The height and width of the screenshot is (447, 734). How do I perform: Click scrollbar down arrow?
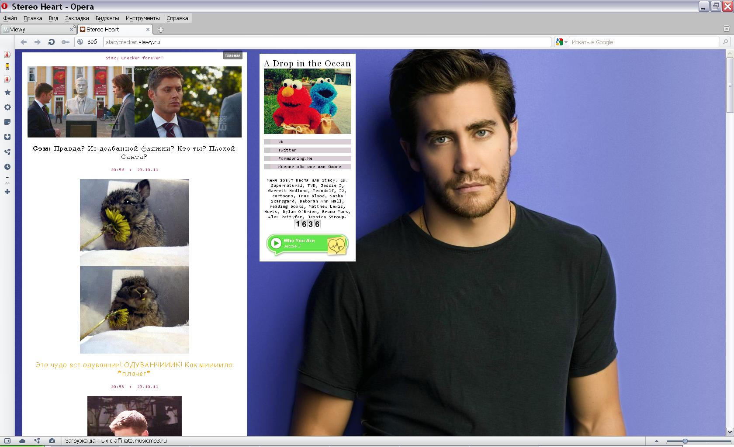pyautogui.click(x=730, y=432)
